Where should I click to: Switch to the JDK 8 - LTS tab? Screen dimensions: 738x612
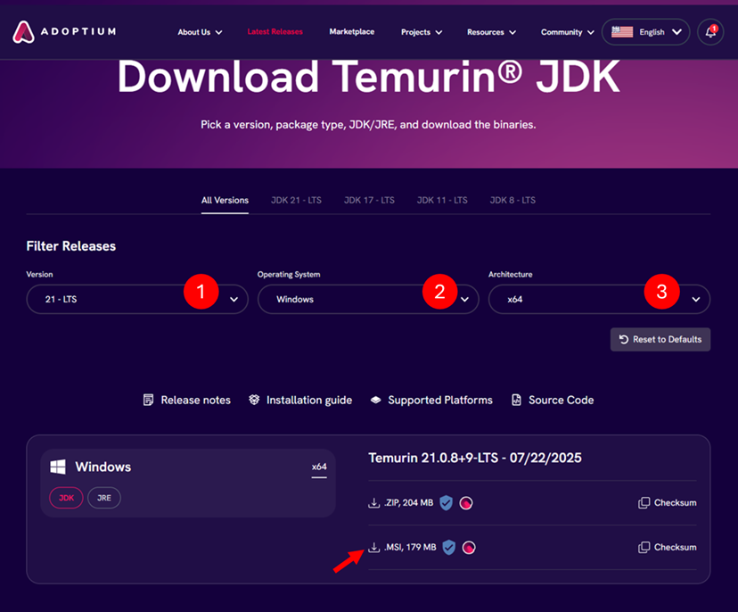512,200
